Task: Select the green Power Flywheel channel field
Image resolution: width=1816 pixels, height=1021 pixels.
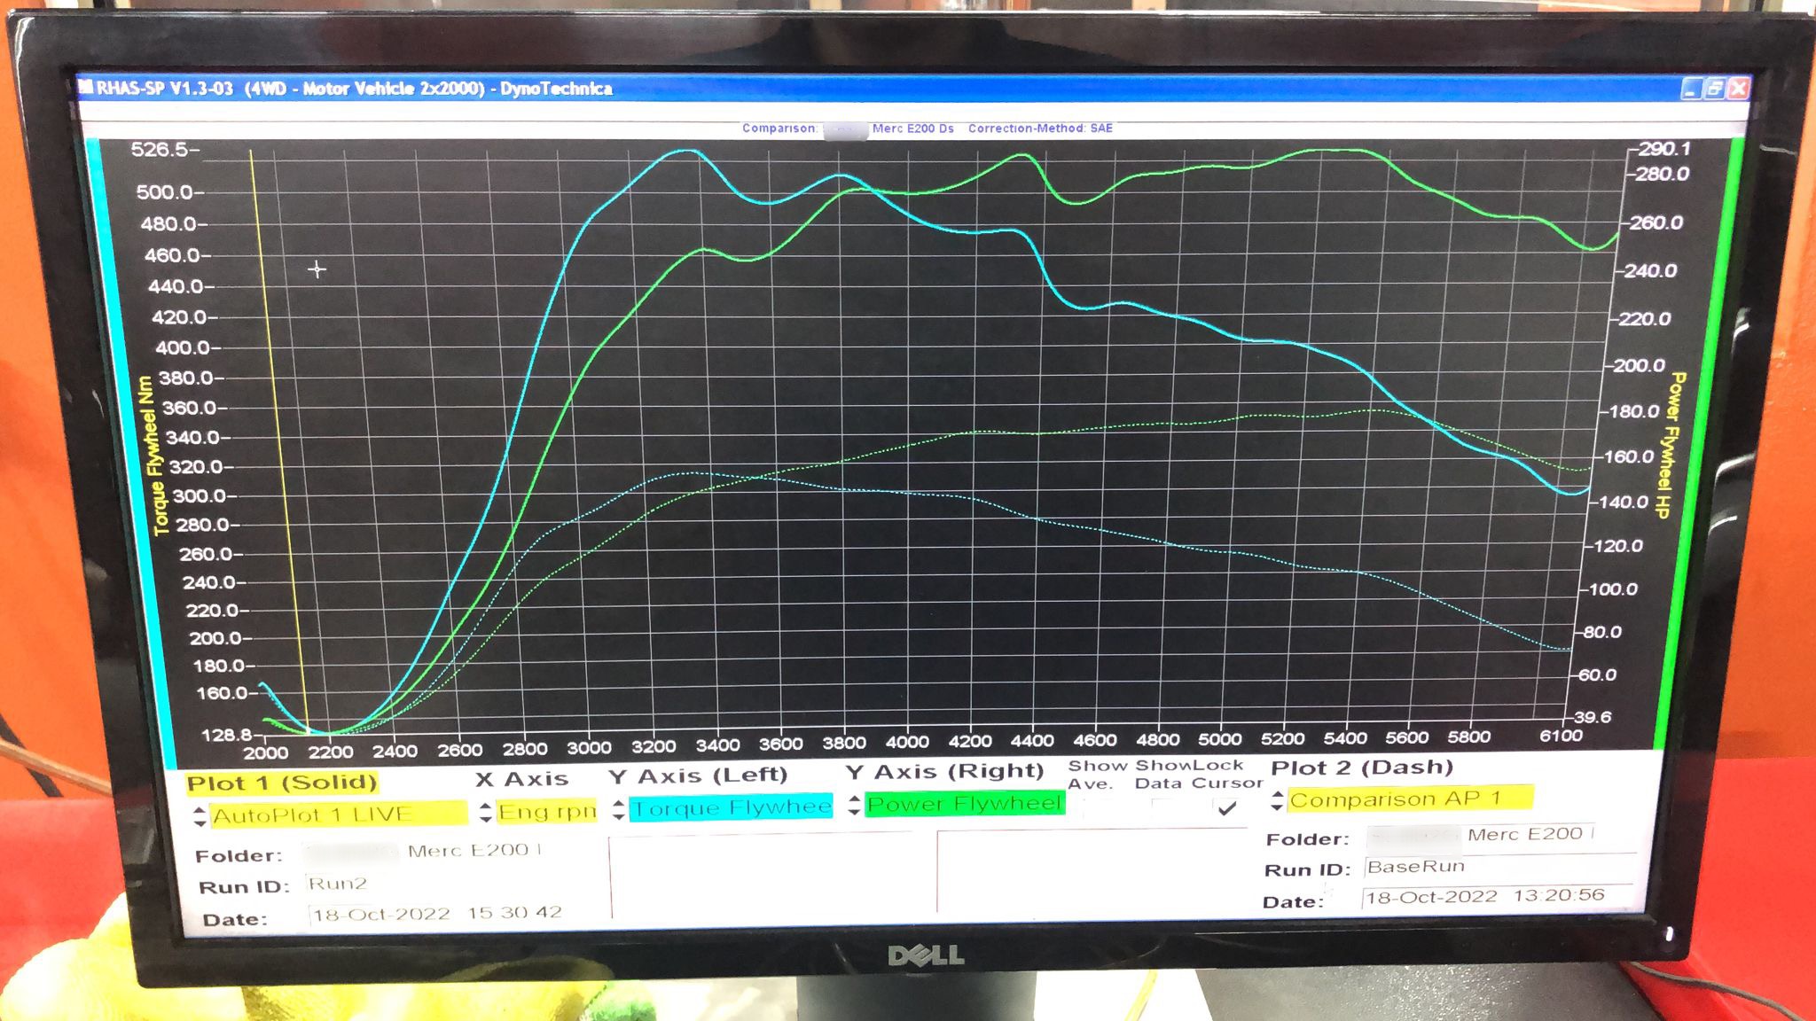Action: coord(964,804)
